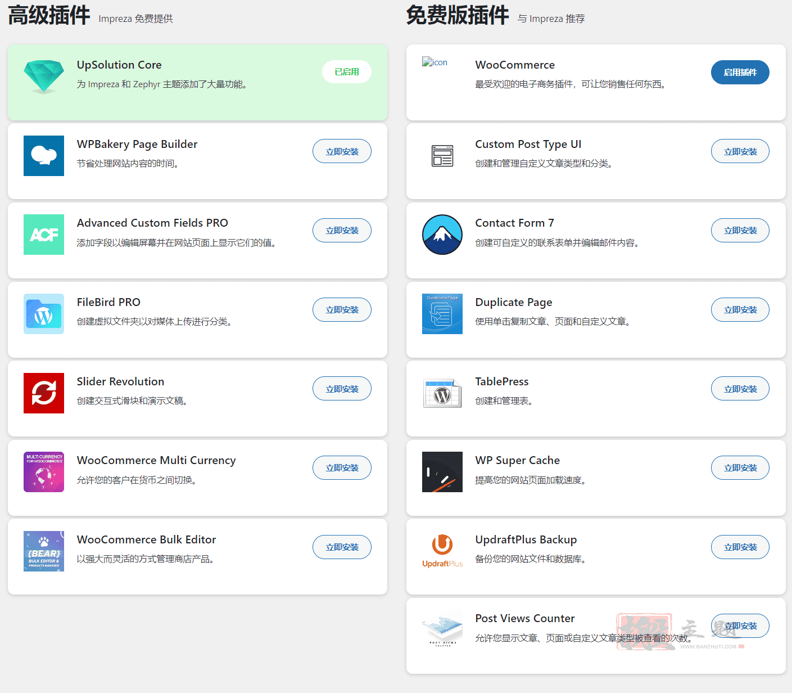Click the FileBird PRO title
This screenshot has width=792, height=693.
tap(108, 302)
